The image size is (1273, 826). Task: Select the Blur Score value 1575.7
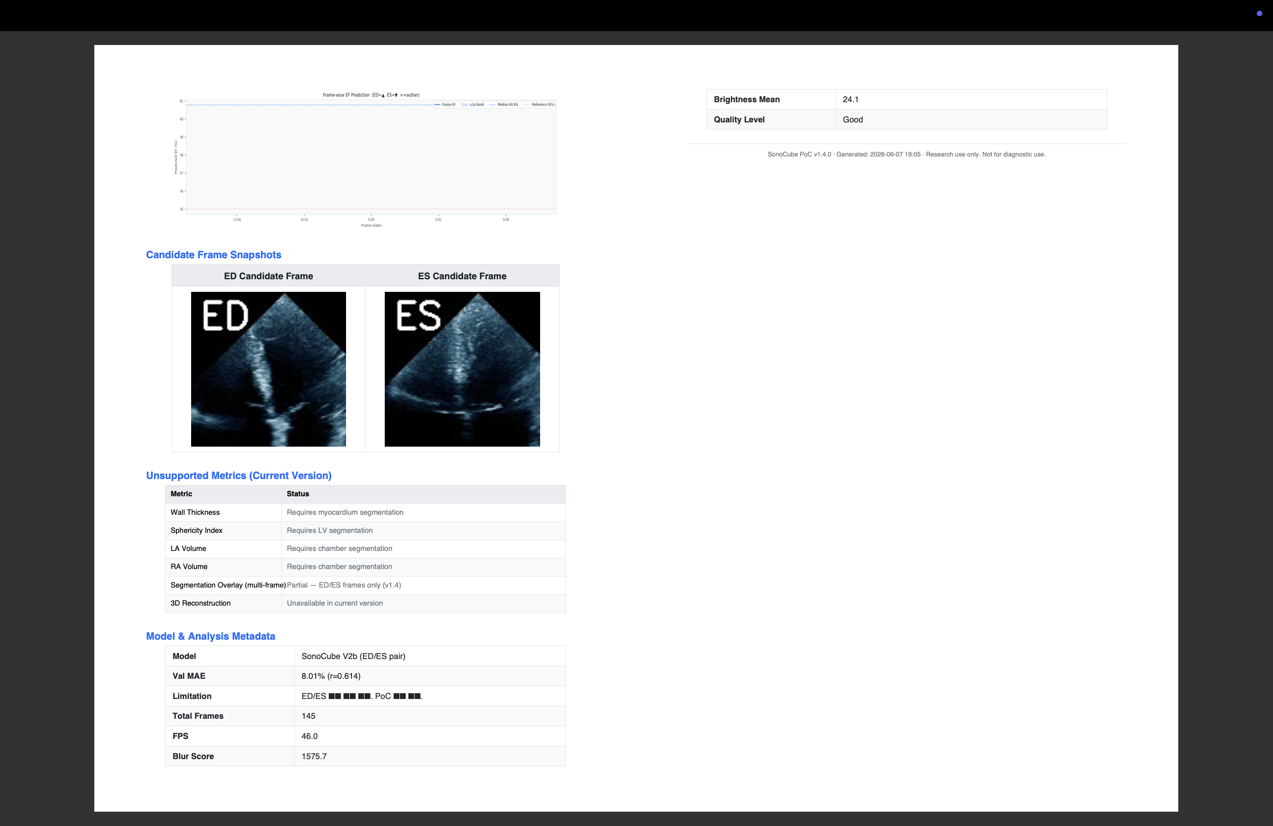pyautogui.click(x=314, y=757)
